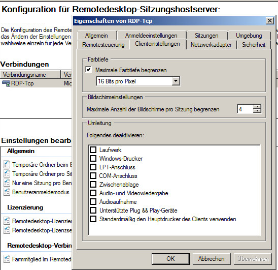Cancel with the Abbrechen button
278x270 pixels.
(x=212, y=259)
